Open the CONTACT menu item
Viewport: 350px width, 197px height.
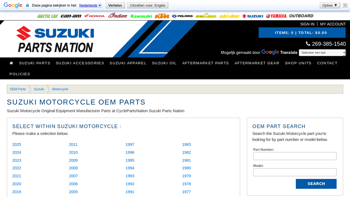(x=327, y=63)
